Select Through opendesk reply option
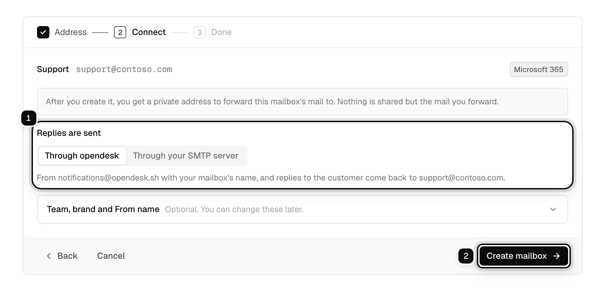This screenshot has width=599, height=291. (82, 156)
